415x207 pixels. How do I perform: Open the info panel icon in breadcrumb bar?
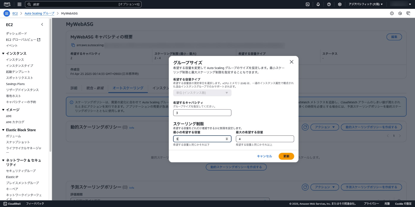[392, 13]
